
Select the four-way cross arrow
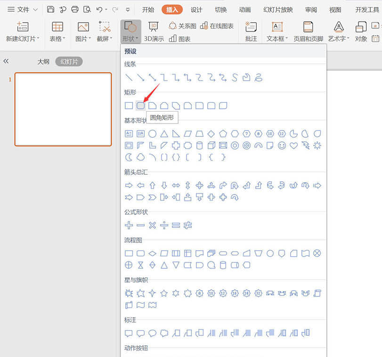coord(199,186)
